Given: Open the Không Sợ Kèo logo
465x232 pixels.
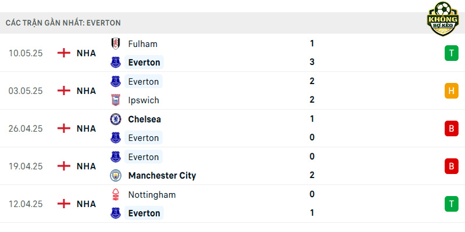Looking at the screenshot, I should pyautogui.click(x=443, y=19).
